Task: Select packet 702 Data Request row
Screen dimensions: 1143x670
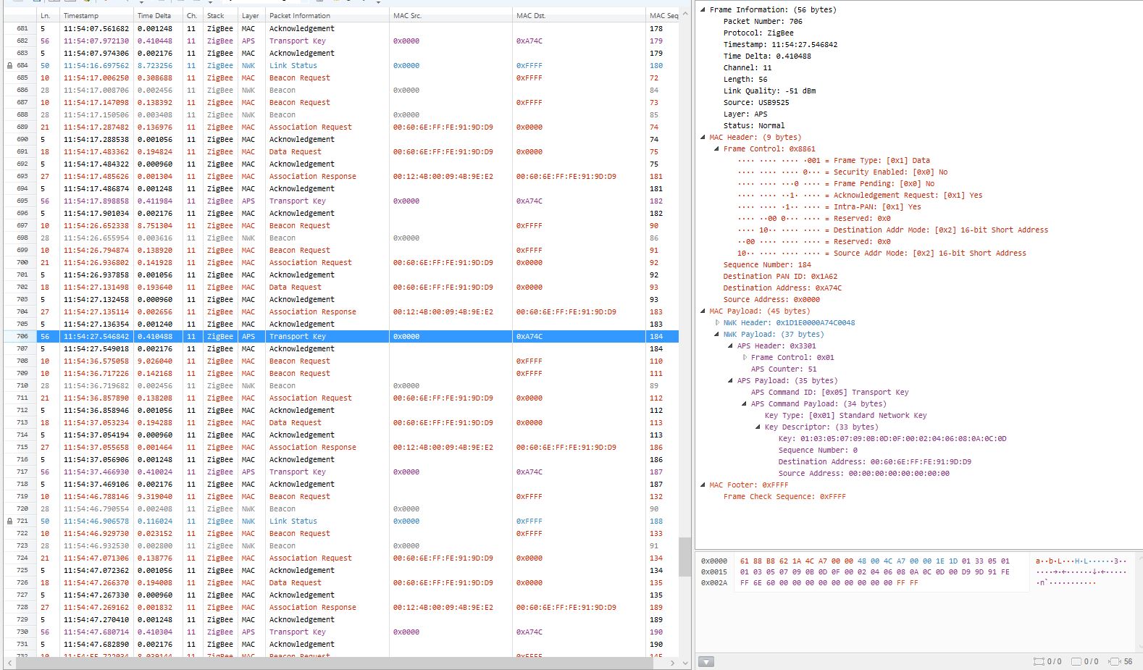Action: (340, 287)
